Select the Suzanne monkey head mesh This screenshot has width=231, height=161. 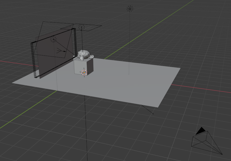point(85,55)
